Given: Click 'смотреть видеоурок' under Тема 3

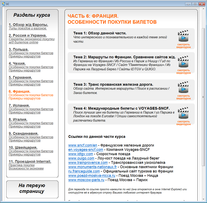Looking at the screenshot, I should pyautogui.click(x=183, y=97).
